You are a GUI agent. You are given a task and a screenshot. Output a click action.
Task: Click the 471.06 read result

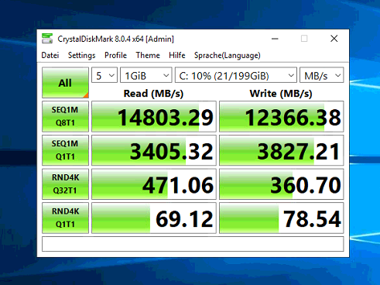[x=154, y=184]
